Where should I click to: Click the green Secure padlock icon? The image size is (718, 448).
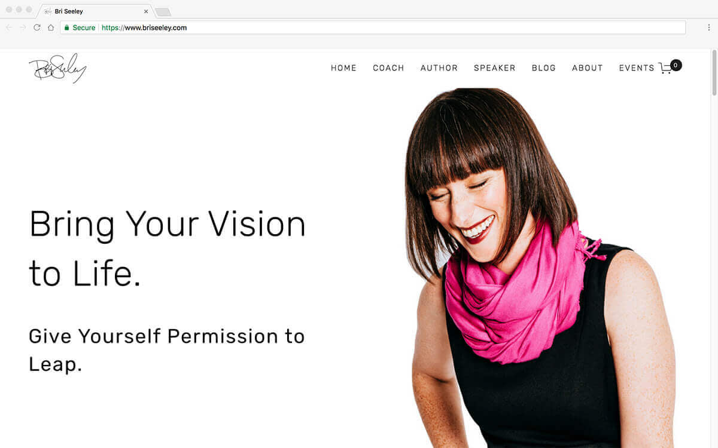coord(67,27)
